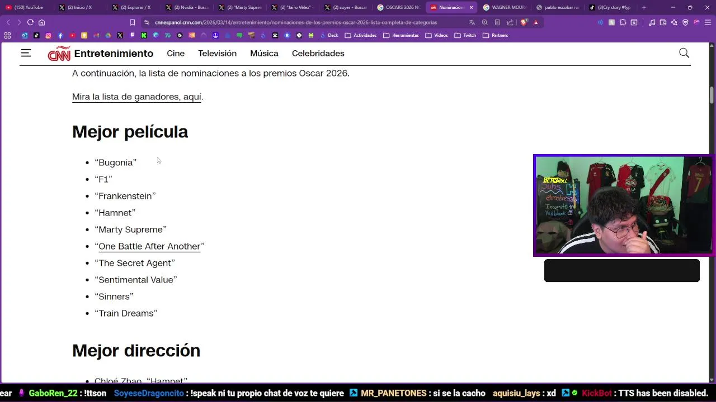Open extensions puzzle icon
Viewport: 716px width, 402px height.
623,22
